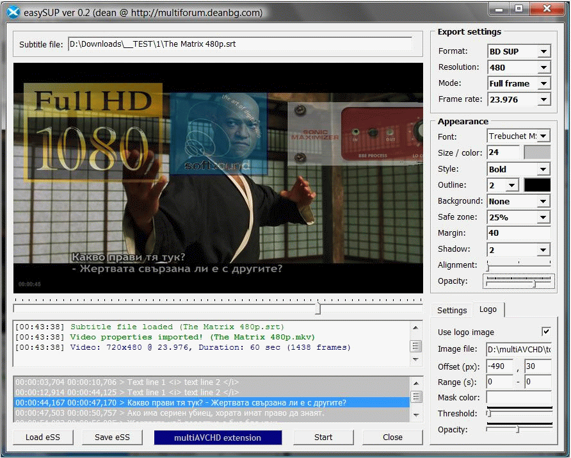Click the log panel scroll down arrow

(x=415, y=359)
